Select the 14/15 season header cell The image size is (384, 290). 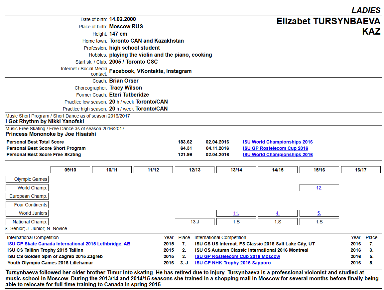click(278, 170)
